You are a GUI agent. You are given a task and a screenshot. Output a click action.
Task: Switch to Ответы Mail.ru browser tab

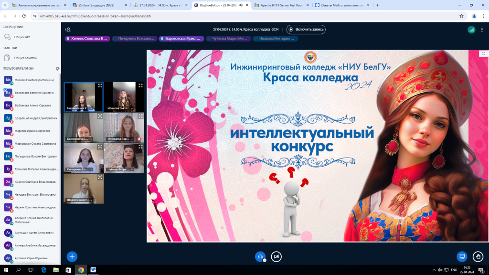(x=341, y=5)
